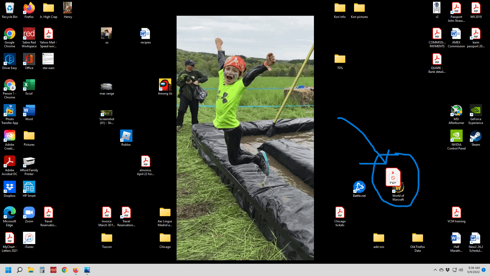Open the r2 image file
The width and height of the screenshot is (490, 276).
click(x=437, y=10)
